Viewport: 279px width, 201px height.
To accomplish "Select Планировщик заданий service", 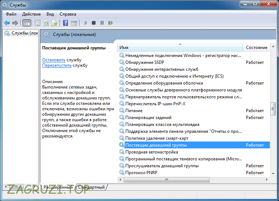I will [148, 118].
